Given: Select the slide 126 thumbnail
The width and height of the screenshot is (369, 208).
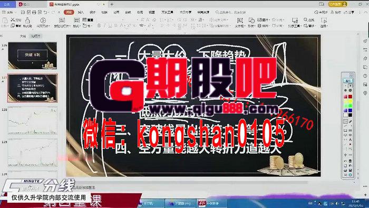Looking at the screenshot, I should (x=33, y=55).
